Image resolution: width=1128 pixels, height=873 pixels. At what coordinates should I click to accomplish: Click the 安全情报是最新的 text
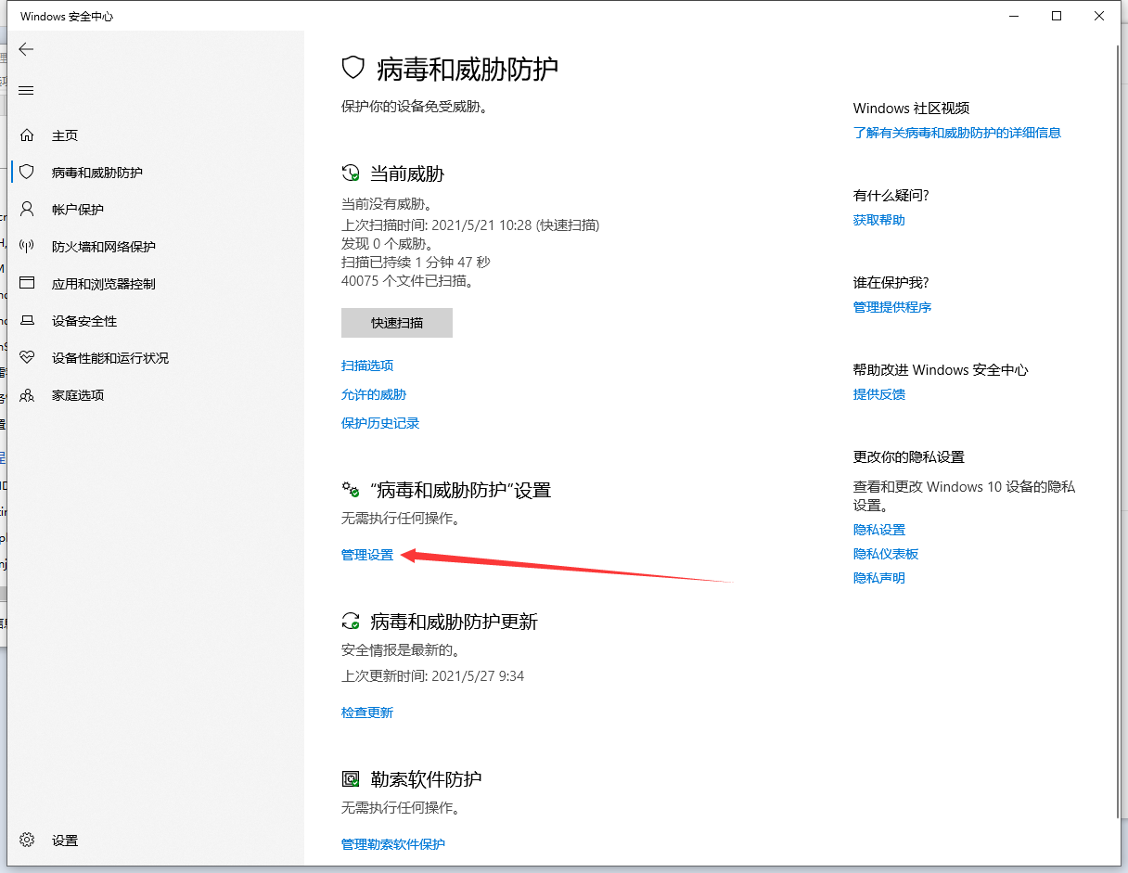click(401, 650)
